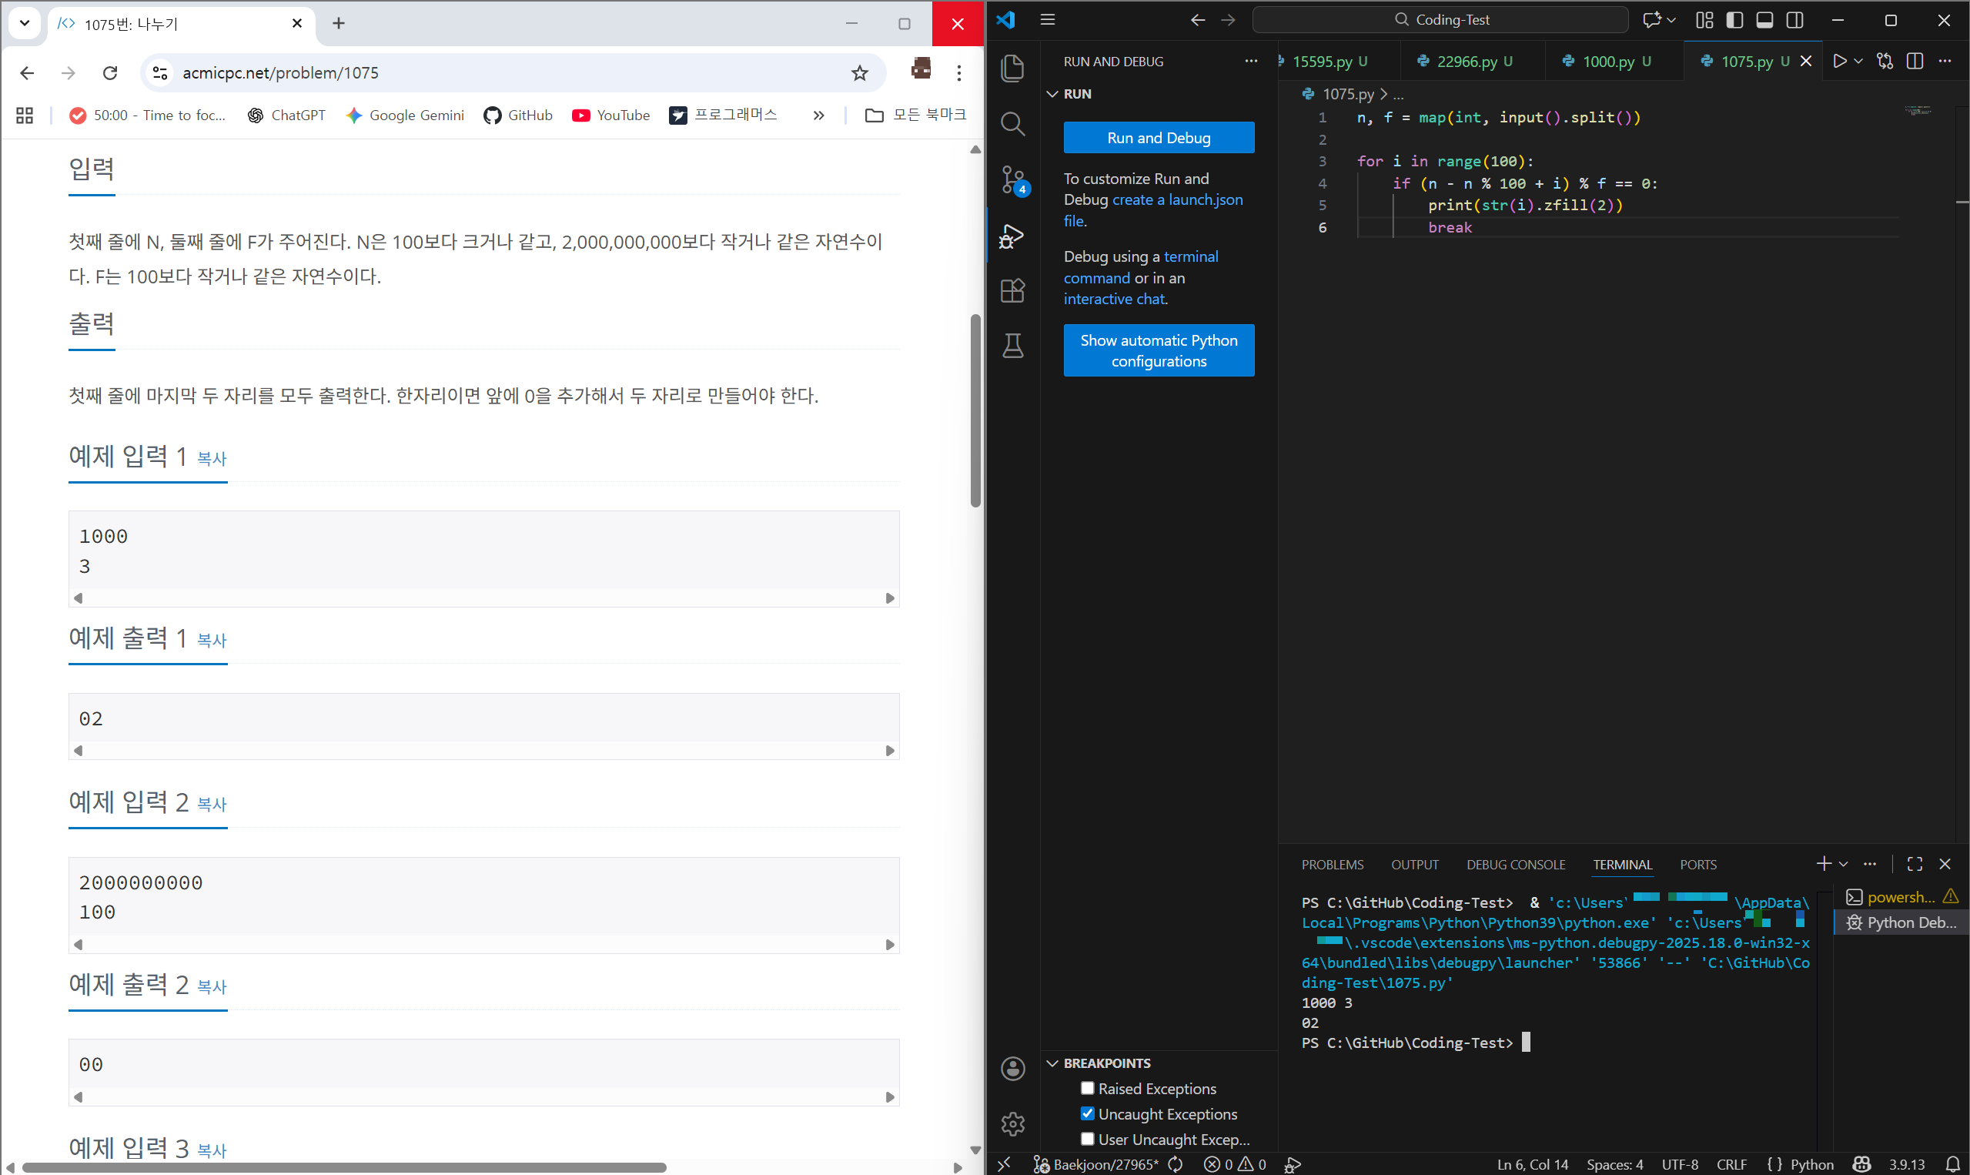1970x1175 pixels.
Task: Click the Run and Debug button
Action: coord(1158,138)
